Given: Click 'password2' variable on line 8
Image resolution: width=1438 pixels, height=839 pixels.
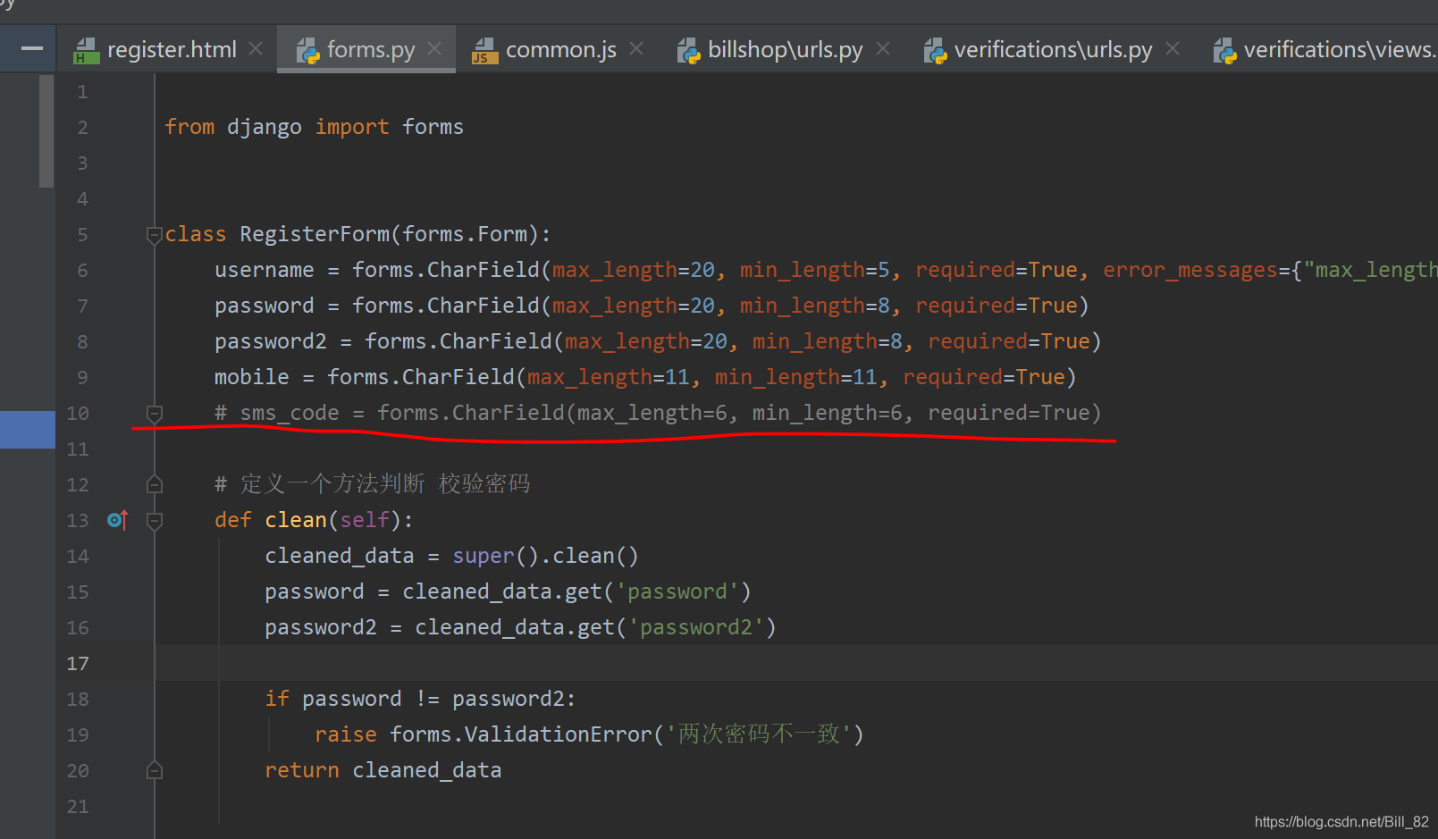Looking at the screenshot, I should (271, 341).
